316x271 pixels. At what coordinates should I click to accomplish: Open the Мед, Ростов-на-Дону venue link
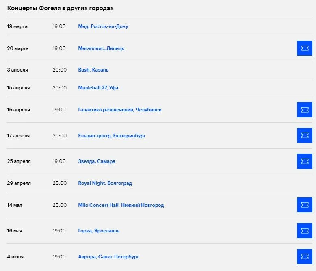tap(103, 26)
